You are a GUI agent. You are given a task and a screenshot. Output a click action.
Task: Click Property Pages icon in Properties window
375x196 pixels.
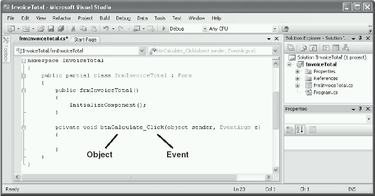[x=312, y=130]
